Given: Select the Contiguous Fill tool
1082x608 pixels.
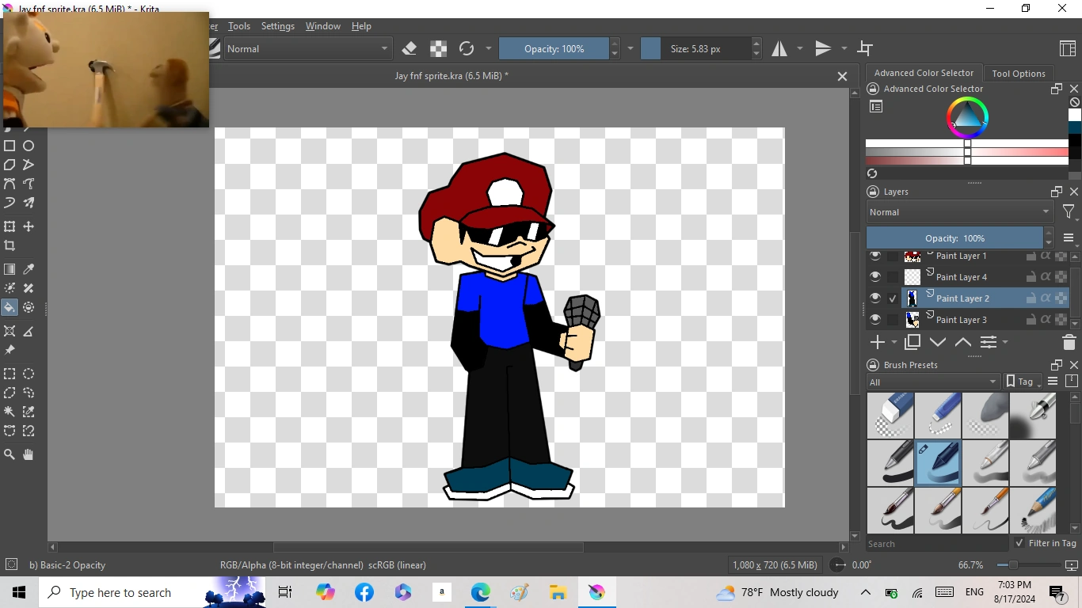Looking at the screenshot, I should coord(10,307).
